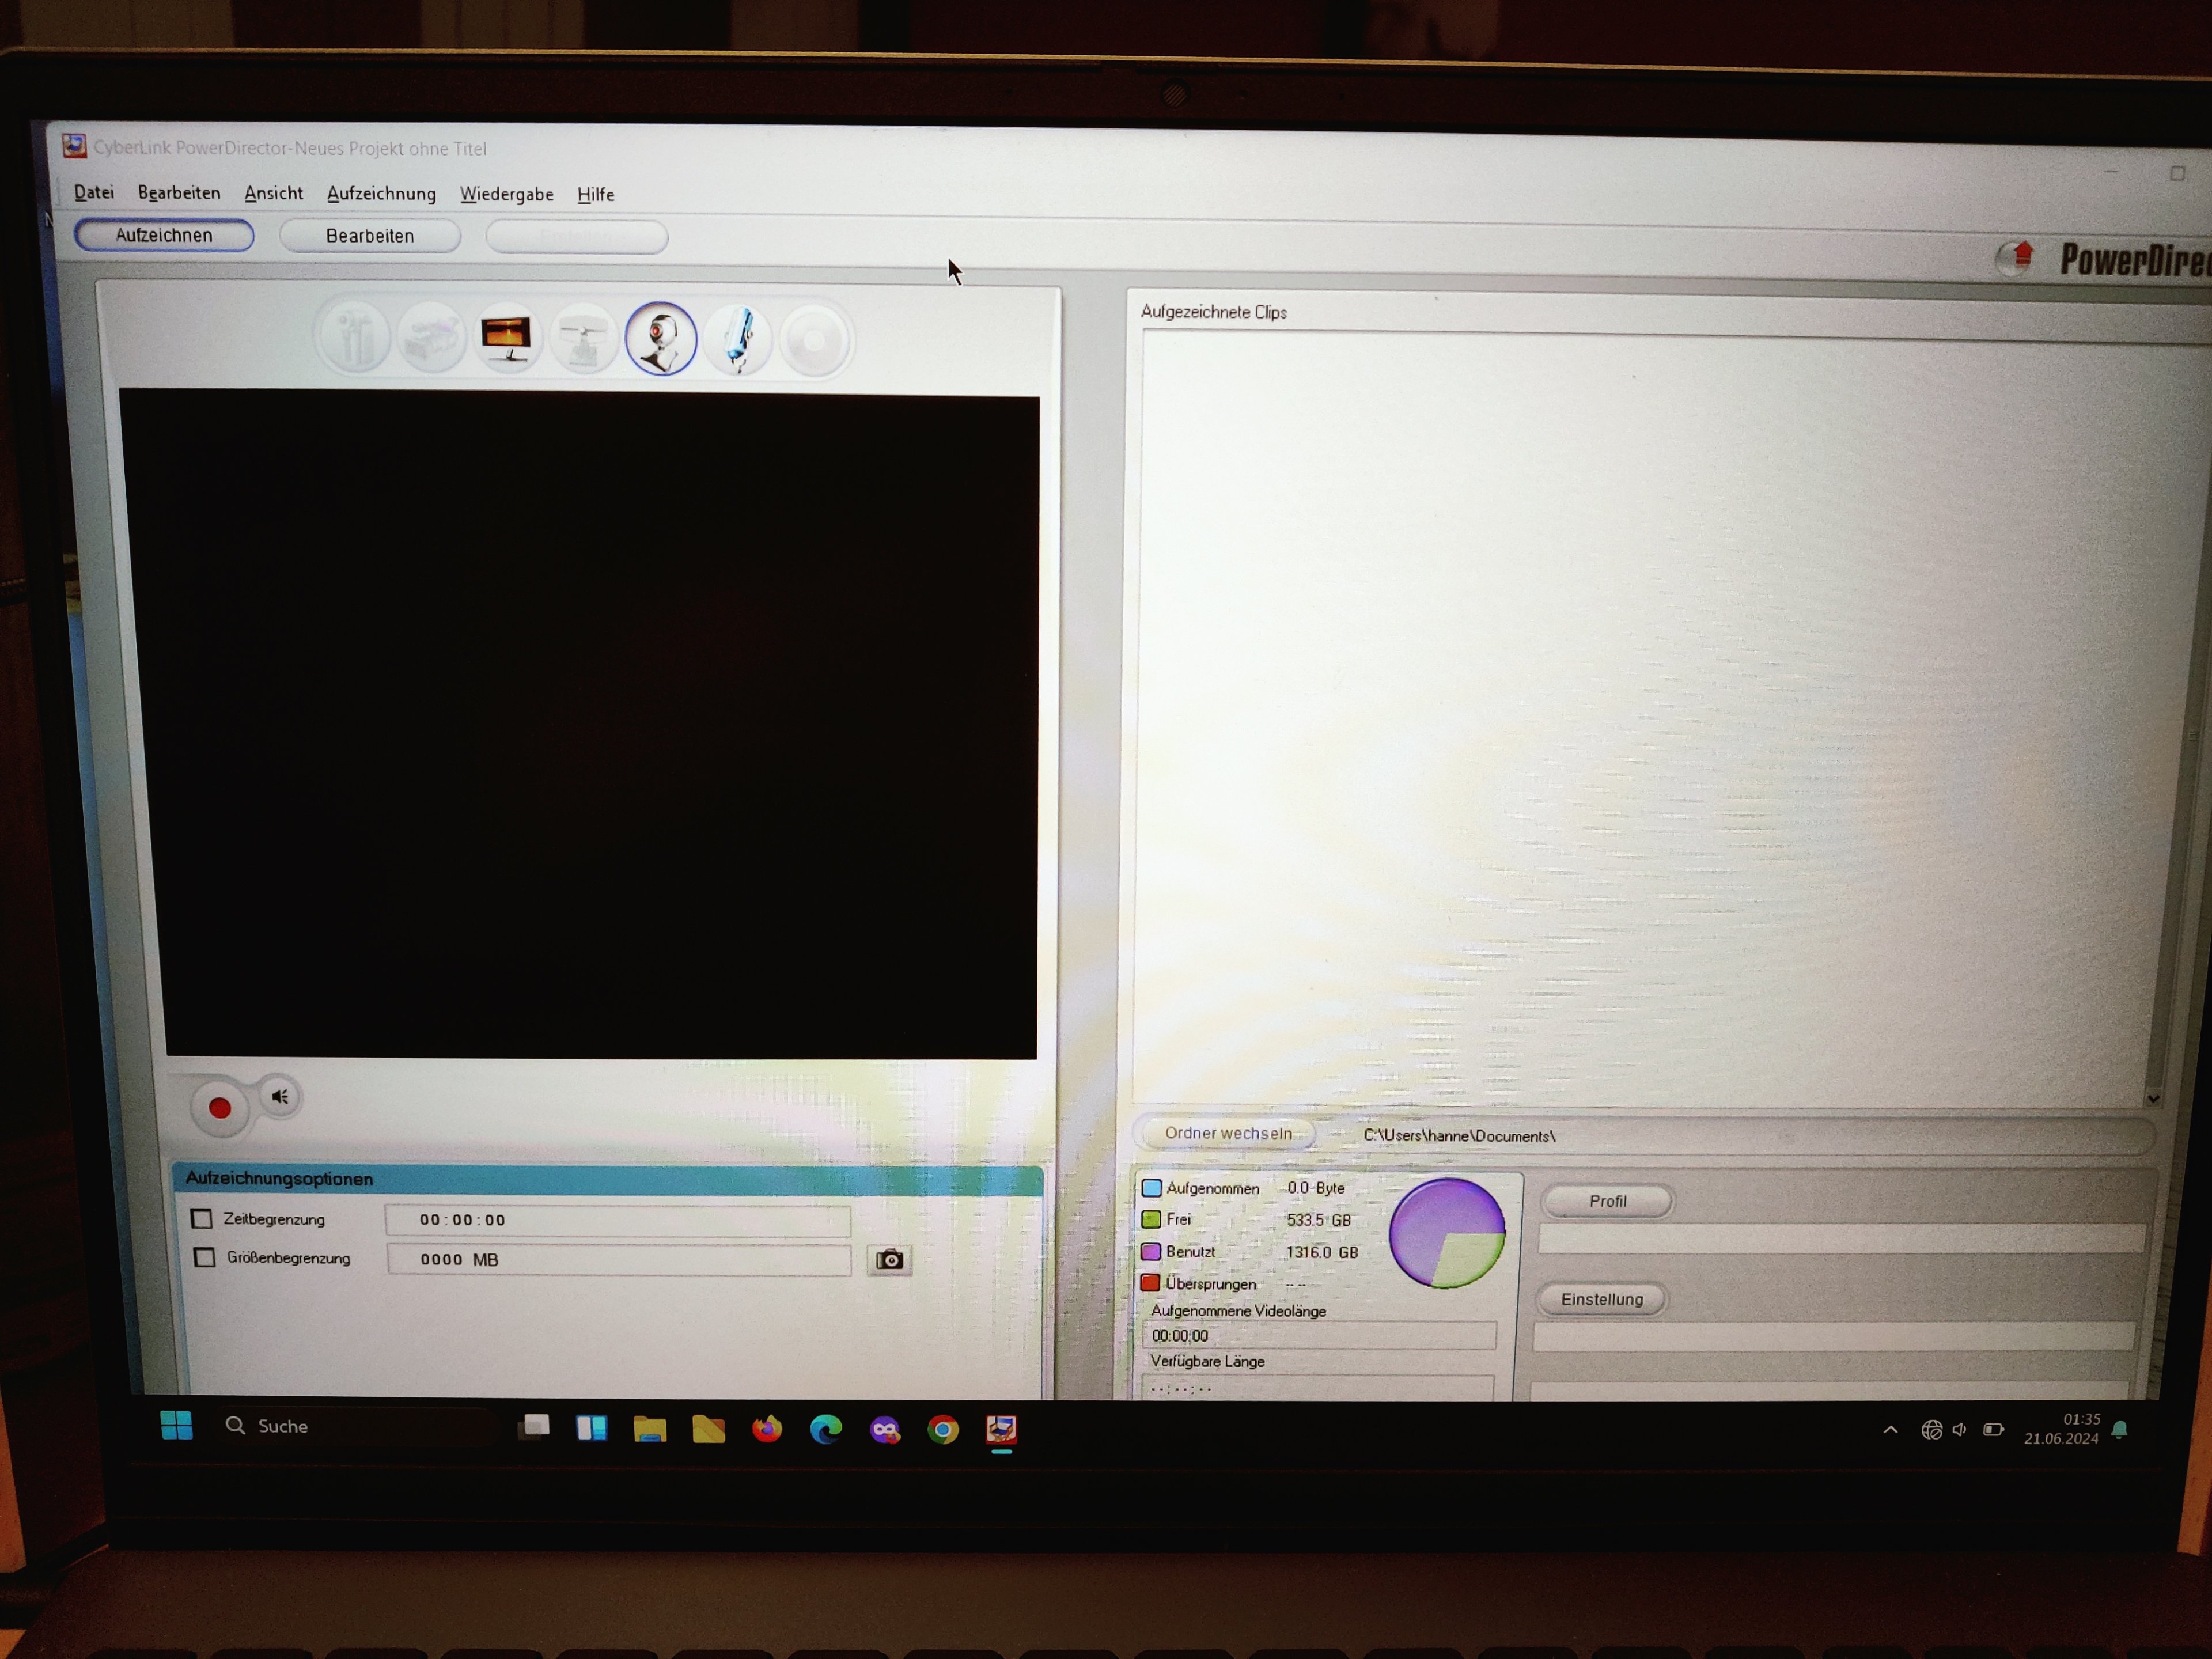
Task: Enable the Größenbegrenzung checkbox
Action: point(205,1258)
